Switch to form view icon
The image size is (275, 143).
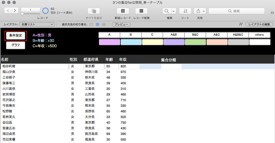pos(91,24)
